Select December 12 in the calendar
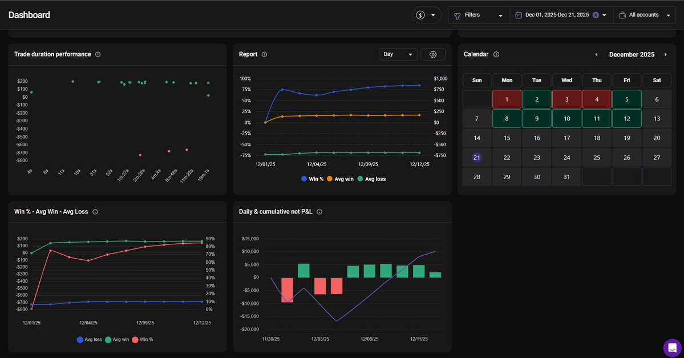The width and height of the screenshot is (684, 358). click(x=627, y=119)
